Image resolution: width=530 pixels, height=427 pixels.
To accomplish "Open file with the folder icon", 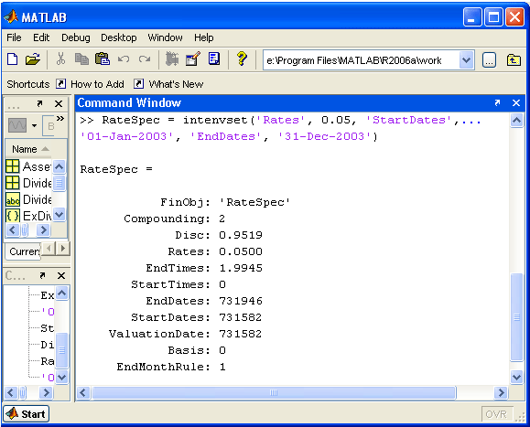I will point(32,59).
